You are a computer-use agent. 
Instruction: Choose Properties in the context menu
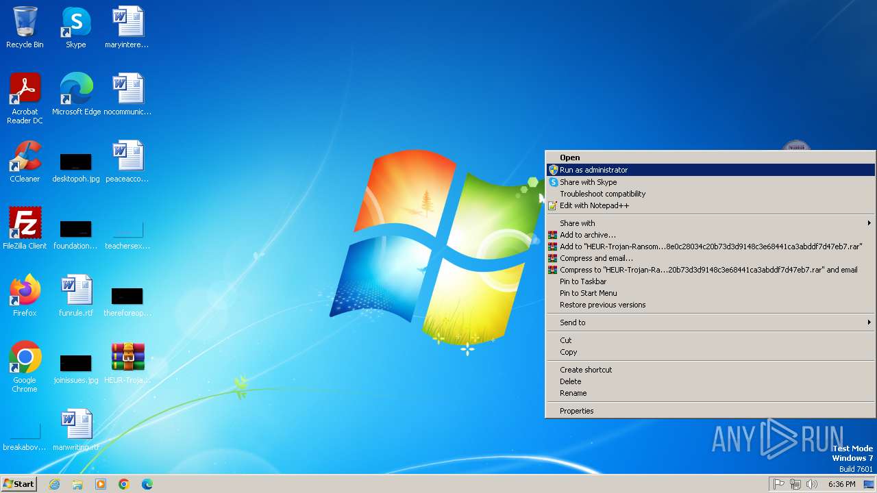point(711,411)
